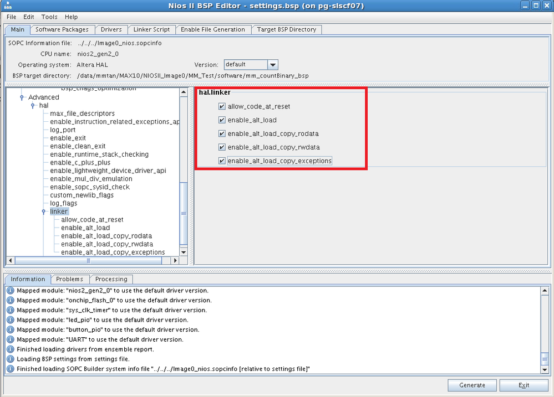
Task: Select enable_lightweight_device_driver_api tree item
Action: click(x=108, y=171)
